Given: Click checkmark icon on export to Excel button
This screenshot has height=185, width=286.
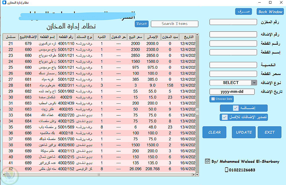Looking at the screenshot, I should 225,117.
